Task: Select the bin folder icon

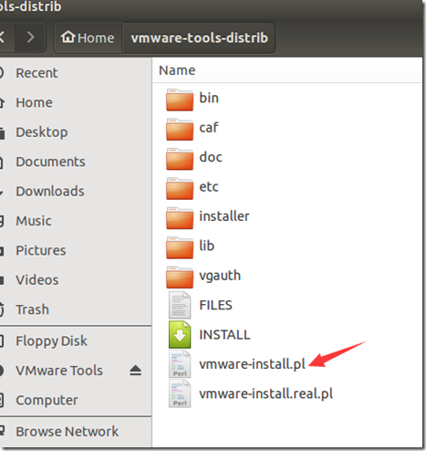Action: [x=180, y=100]
